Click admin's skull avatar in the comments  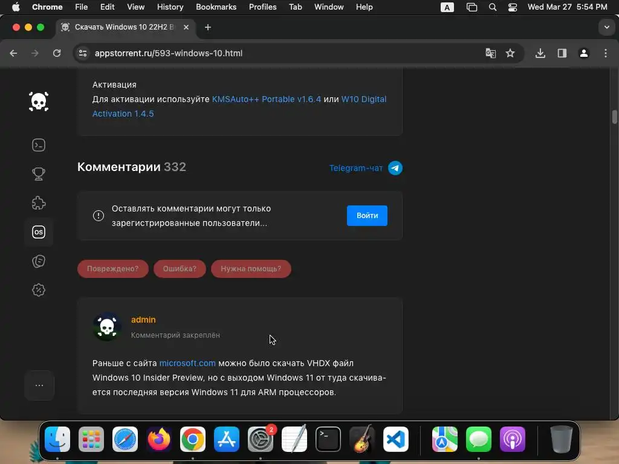click(x=107, y=327)
